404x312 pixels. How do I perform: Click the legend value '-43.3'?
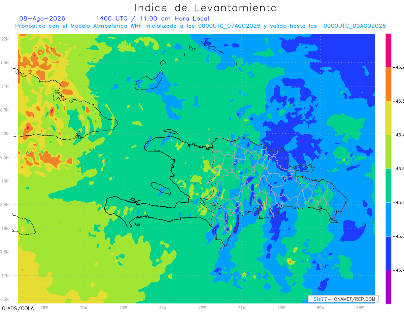pos(398,101)
